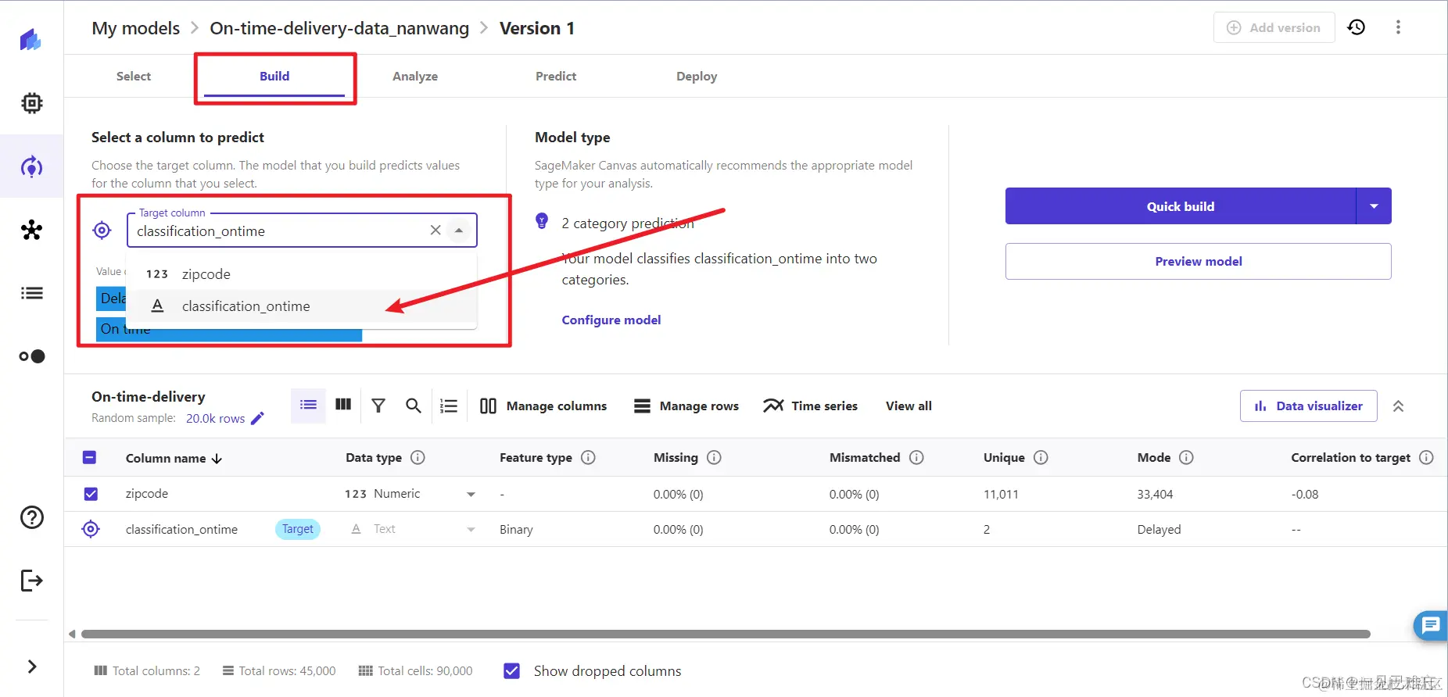Image resolution: width=1448 pixels, height=697 pixels.
Task: Click Manage rows
Action: [x=686, y=406]
